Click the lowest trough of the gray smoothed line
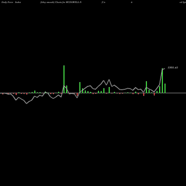186x186 pixels. pyautogui.click(x=27, y=103)
